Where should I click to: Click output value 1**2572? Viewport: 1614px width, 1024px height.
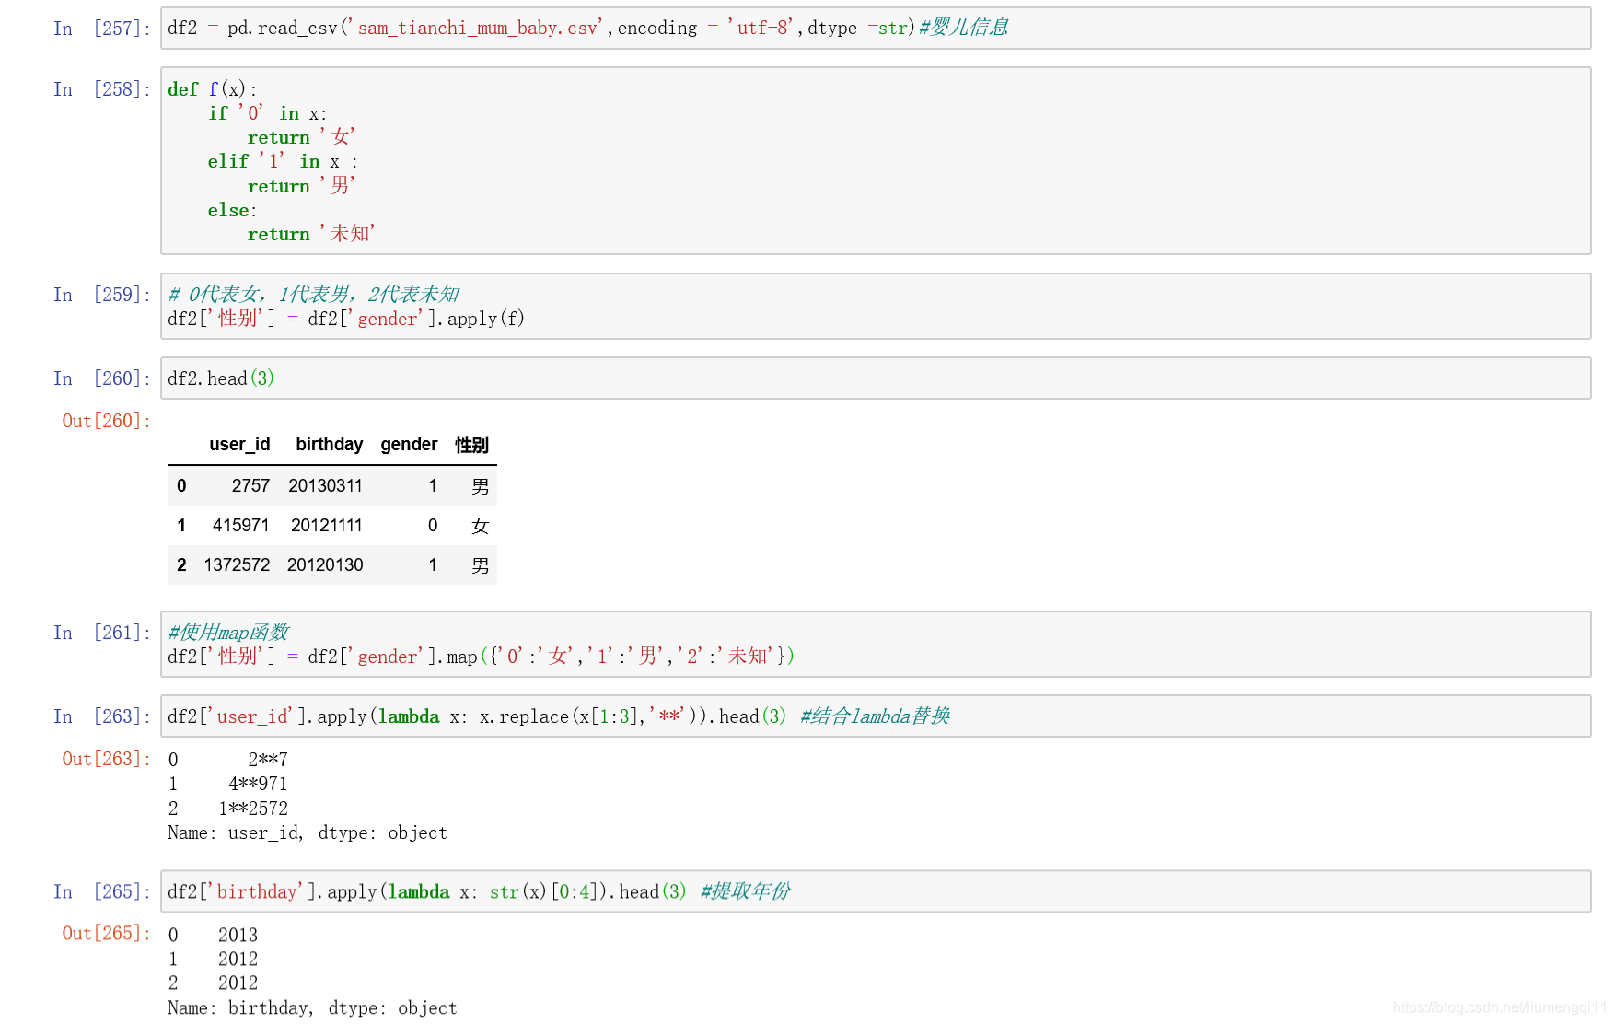coord(253,809)
